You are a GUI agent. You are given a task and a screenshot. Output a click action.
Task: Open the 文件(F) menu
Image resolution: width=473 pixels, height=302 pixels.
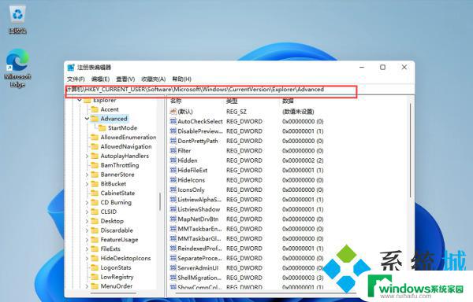tap(76, 79)
